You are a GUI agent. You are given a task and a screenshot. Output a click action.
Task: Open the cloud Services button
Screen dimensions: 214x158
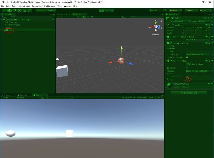165,10
